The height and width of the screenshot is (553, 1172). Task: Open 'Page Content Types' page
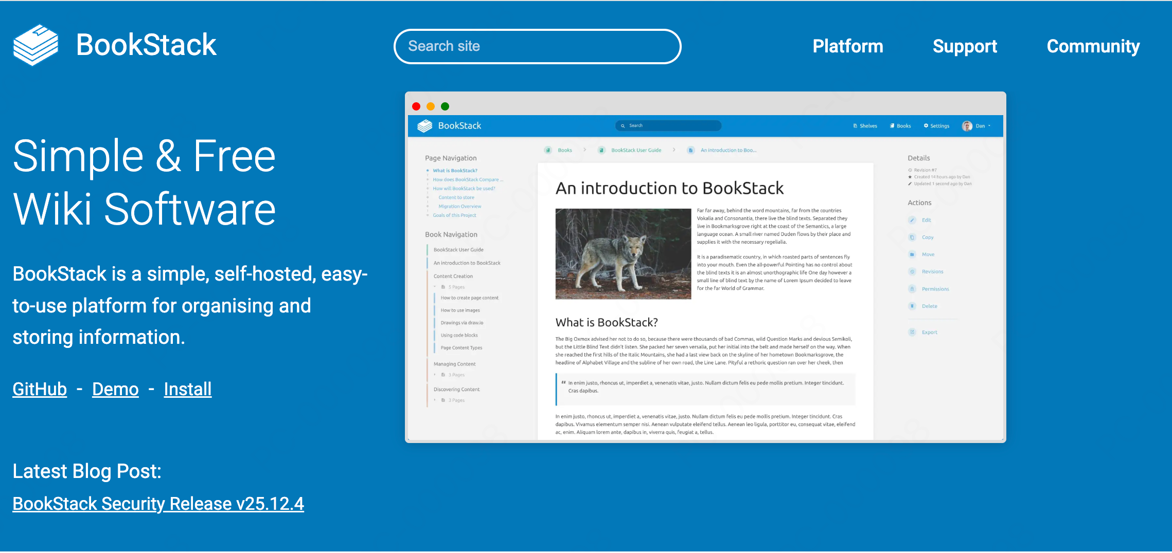click(x=461, y=348)
